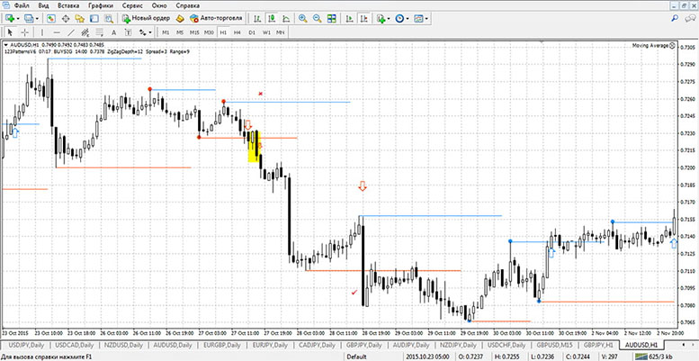This screenshot has height=361, width=699.
Task: Click the Новый ордер button
Action: click(x=146, y=18)
